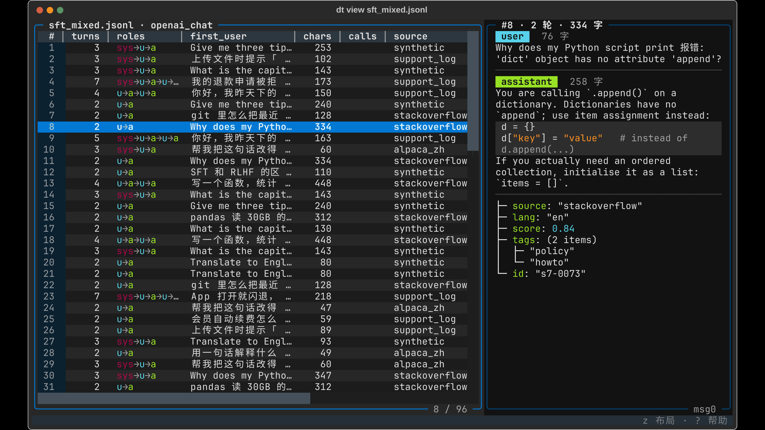Viewport: 765px width, 430px height.
Task: Click the '? 帮助' help hint in status bar
Action: coord(712,421)
